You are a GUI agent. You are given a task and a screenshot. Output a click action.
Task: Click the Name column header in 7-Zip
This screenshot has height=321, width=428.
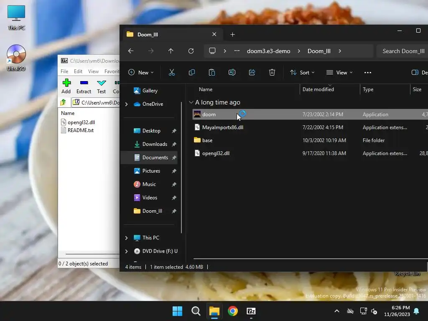click(68, 113)
